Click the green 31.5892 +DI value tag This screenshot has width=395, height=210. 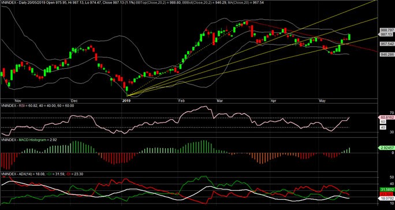(x=387, y=190)
